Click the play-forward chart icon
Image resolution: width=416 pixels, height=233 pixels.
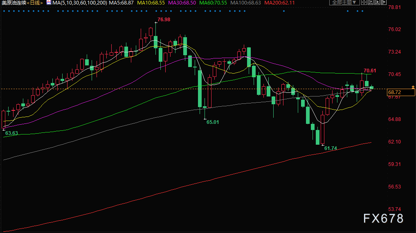click(x=377, y=2)
